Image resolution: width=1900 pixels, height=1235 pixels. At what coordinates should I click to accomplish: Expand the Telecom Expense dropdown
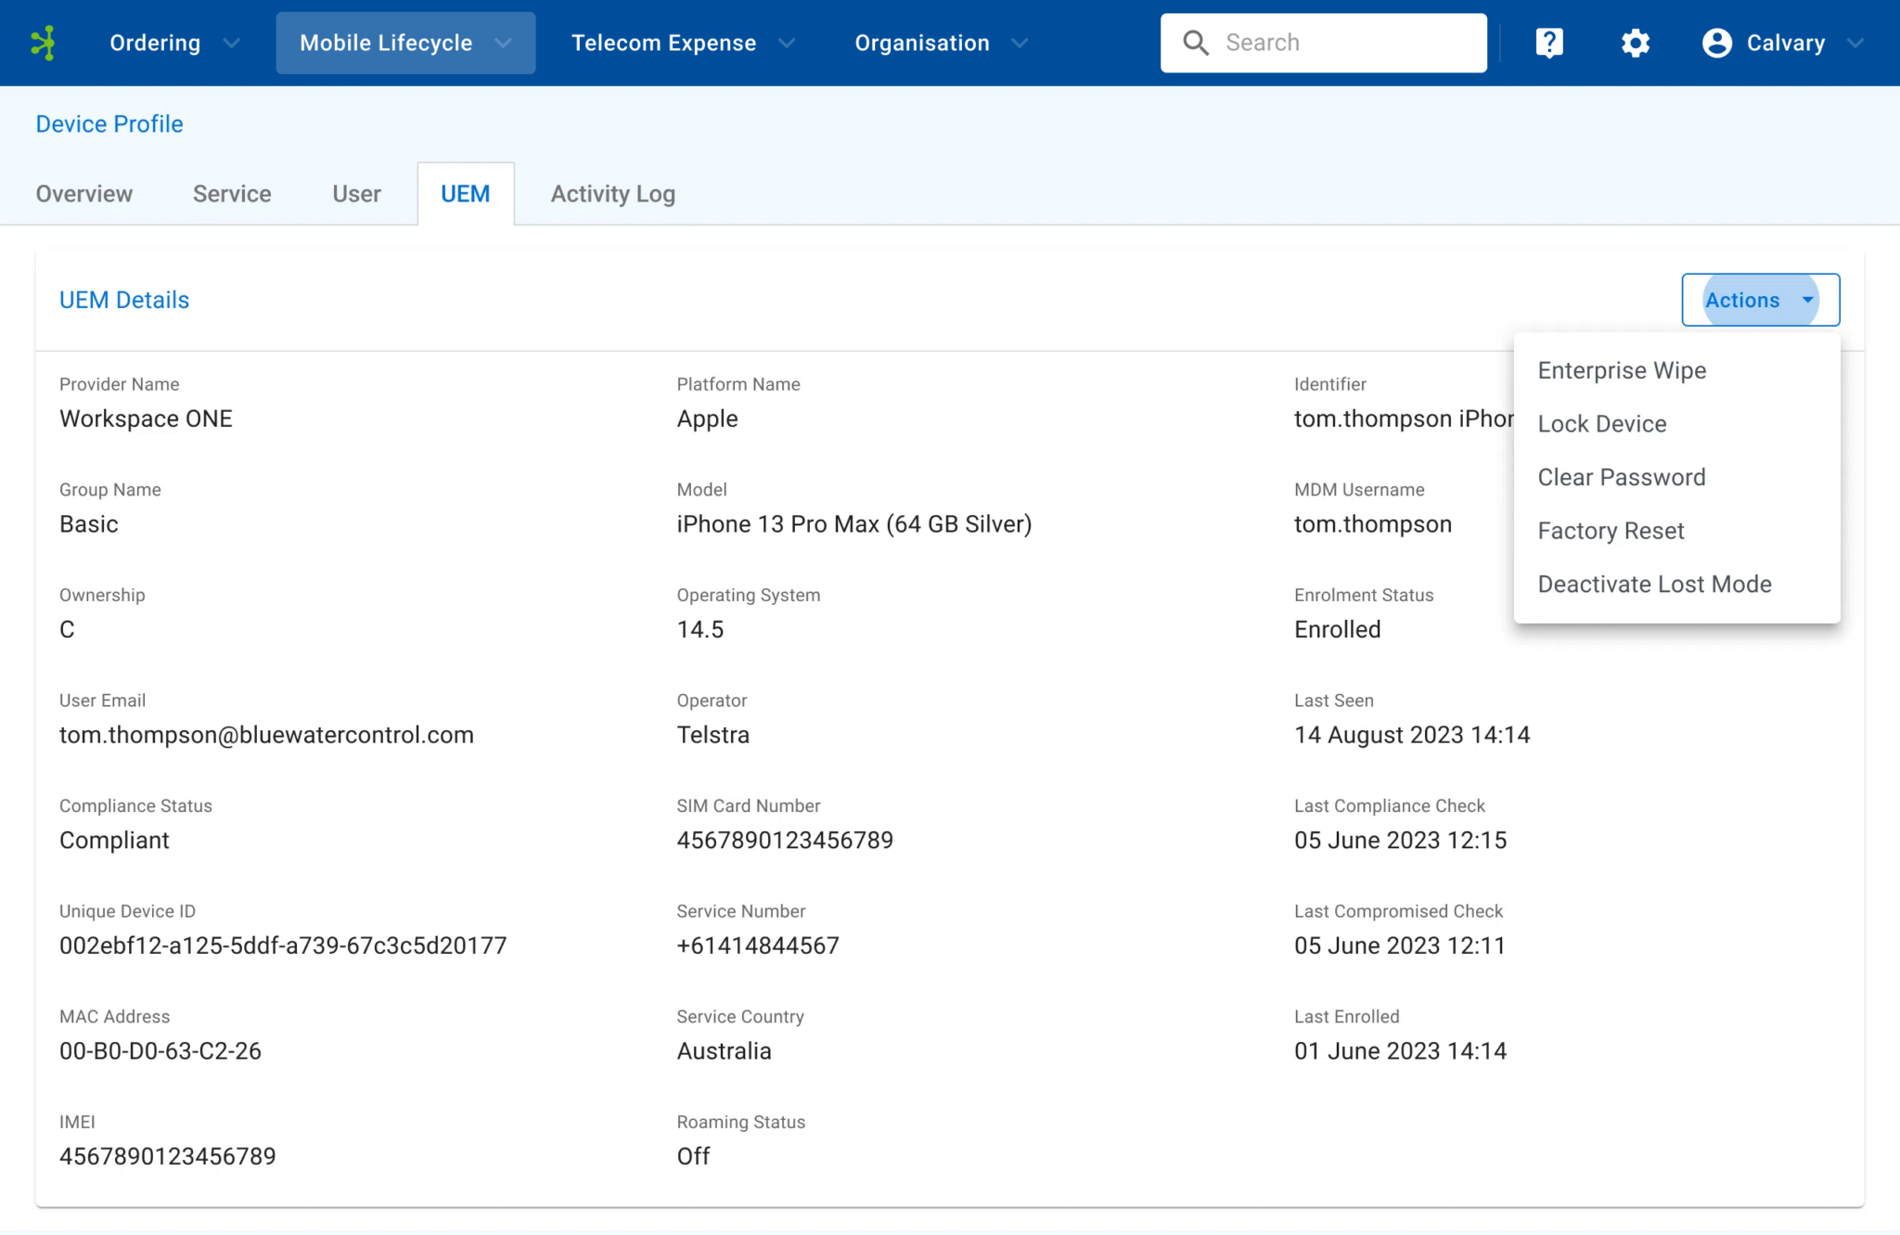coord(788,43)
